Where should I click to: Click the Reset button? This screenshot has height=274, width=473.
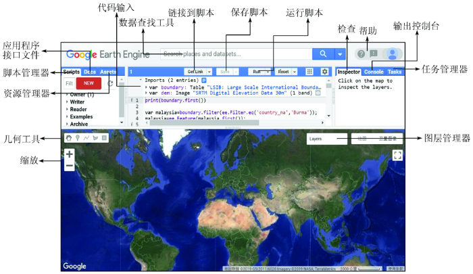(x=283, y=72)
